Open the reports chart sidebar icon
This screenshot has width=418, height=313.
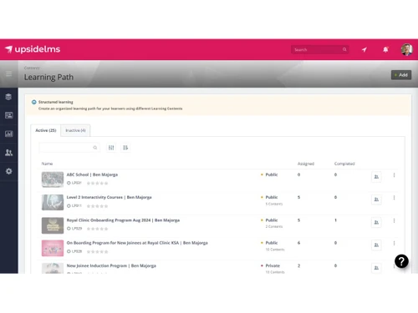[x=8, y=134]
